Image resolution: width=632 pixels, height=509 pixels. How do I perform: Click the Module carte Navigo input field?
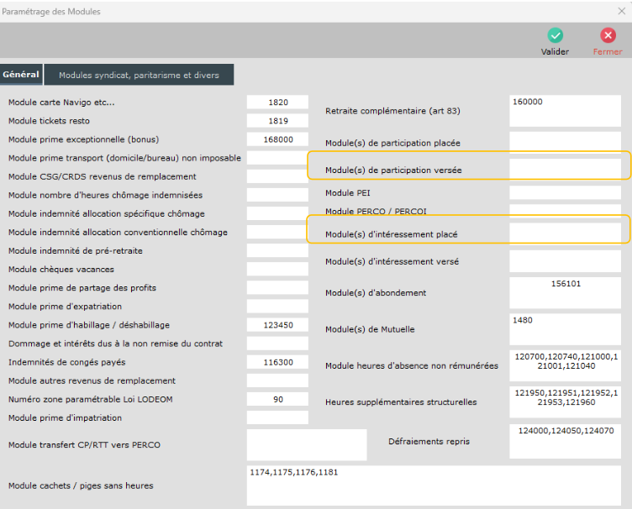tap(277, 102)
